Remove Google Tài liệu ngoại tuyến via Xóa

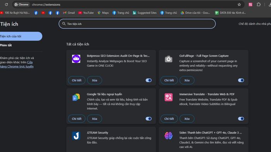pyautogui.click(x=94, y=118)
